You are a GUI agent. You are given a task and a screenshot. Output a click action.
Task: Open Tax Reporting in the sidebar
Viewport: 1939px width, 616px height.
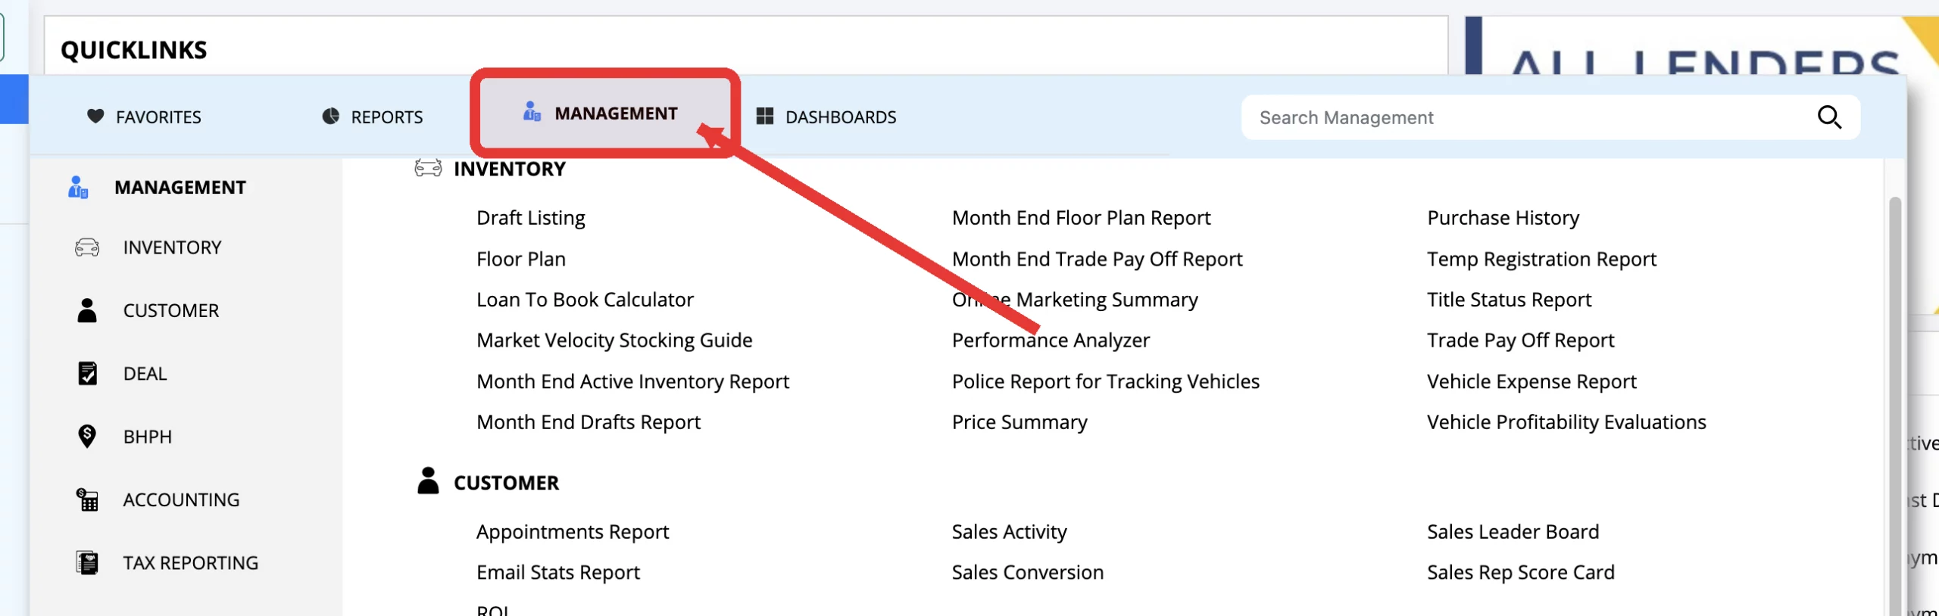tap(191, 562)
